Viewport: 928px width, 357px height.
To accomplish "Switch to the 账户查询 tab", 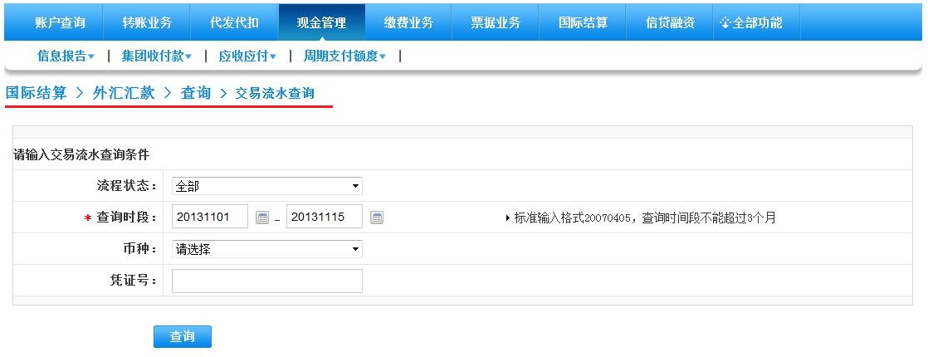I will point(60,23).
